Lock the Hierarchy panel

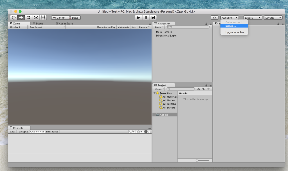(x=206, y=24)
